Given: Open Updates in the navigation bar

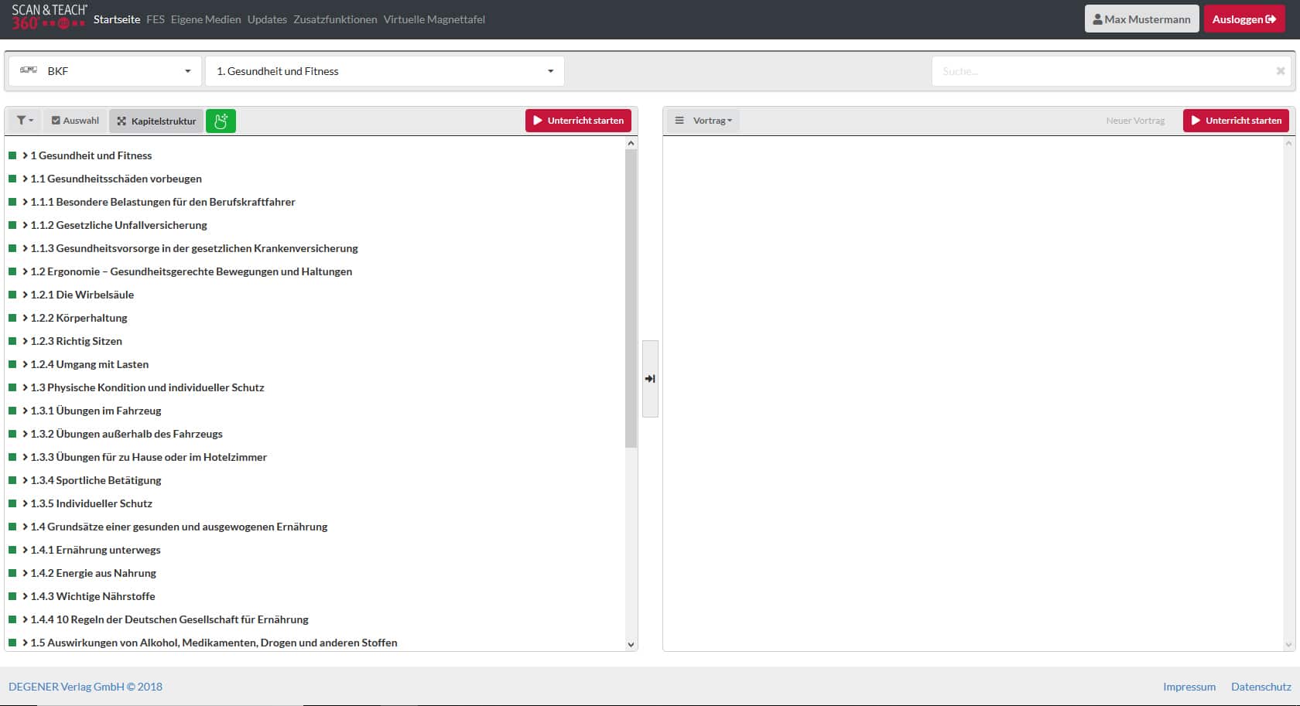Looking at the screenshot, I should click(x=267, y=19).
